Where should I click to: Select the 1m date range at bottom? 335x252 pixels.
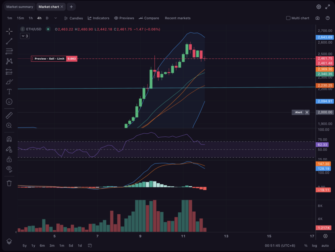coord(62,245)
